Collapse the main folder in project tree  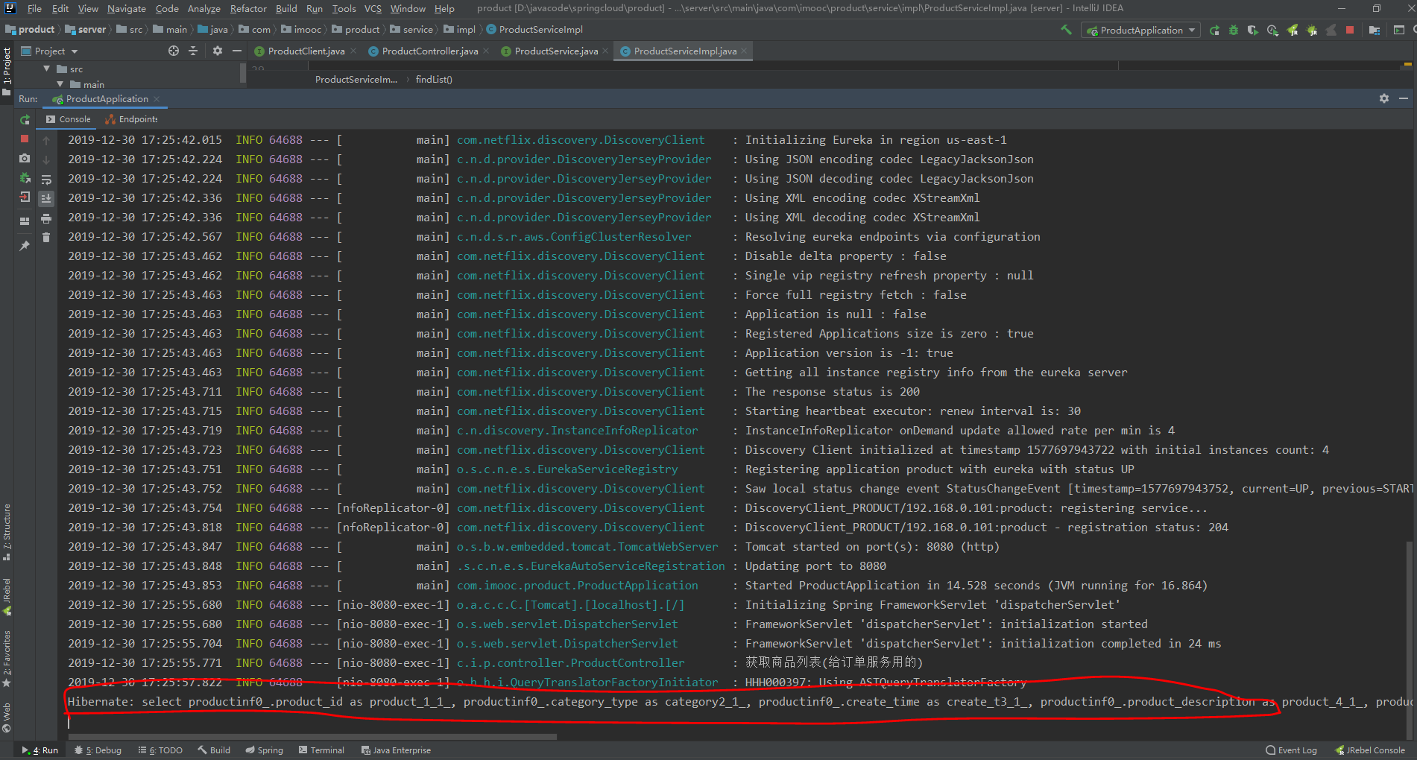pos(60,84)
